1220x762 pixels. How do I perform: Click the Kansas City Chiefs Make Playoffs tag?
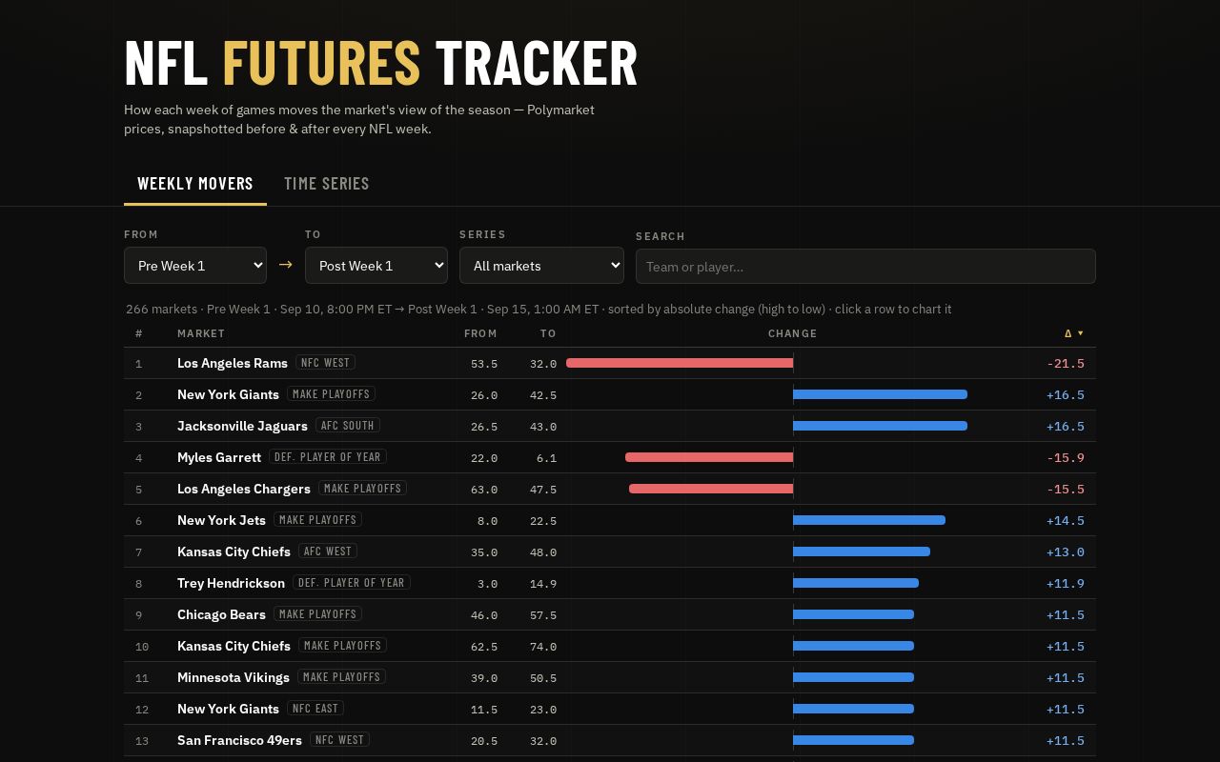coord(342,646)
